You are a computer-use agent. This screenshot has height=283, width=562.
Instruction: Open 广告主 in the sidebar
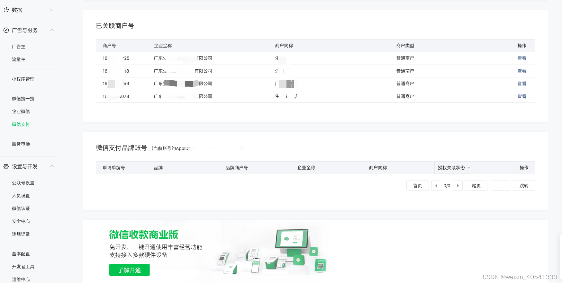pyautogui.click(x=19, y=47)
